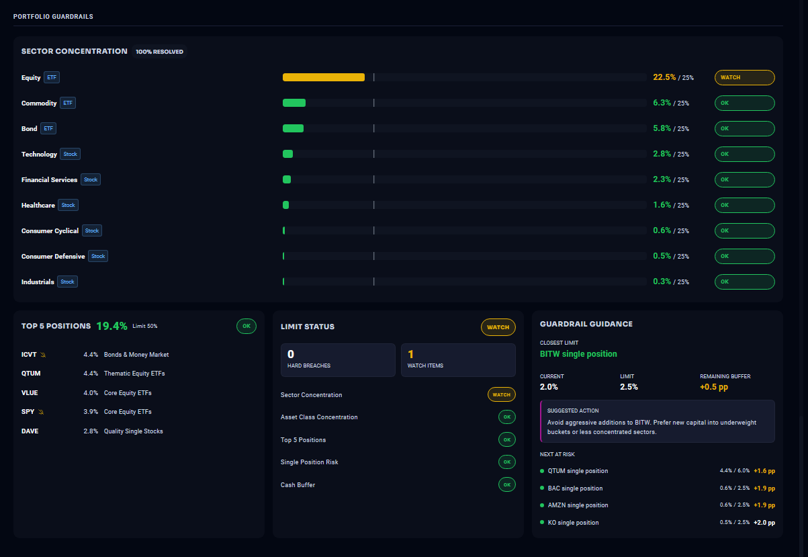Click the Stock tag next to Technology
Screen dimensions: 808x557
(71, 154)
